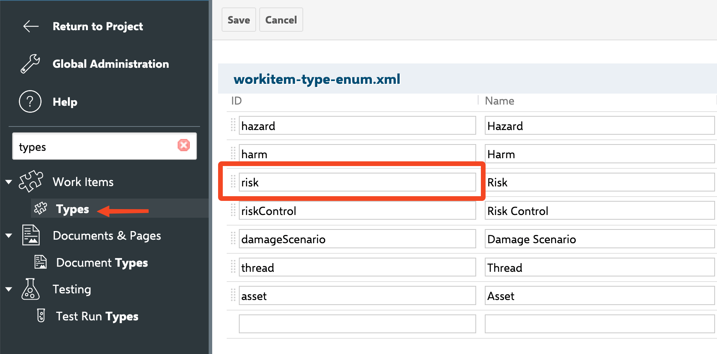The image size is (717, 354).
Task: Click the riskControl ID field
Action: [357, 210]
